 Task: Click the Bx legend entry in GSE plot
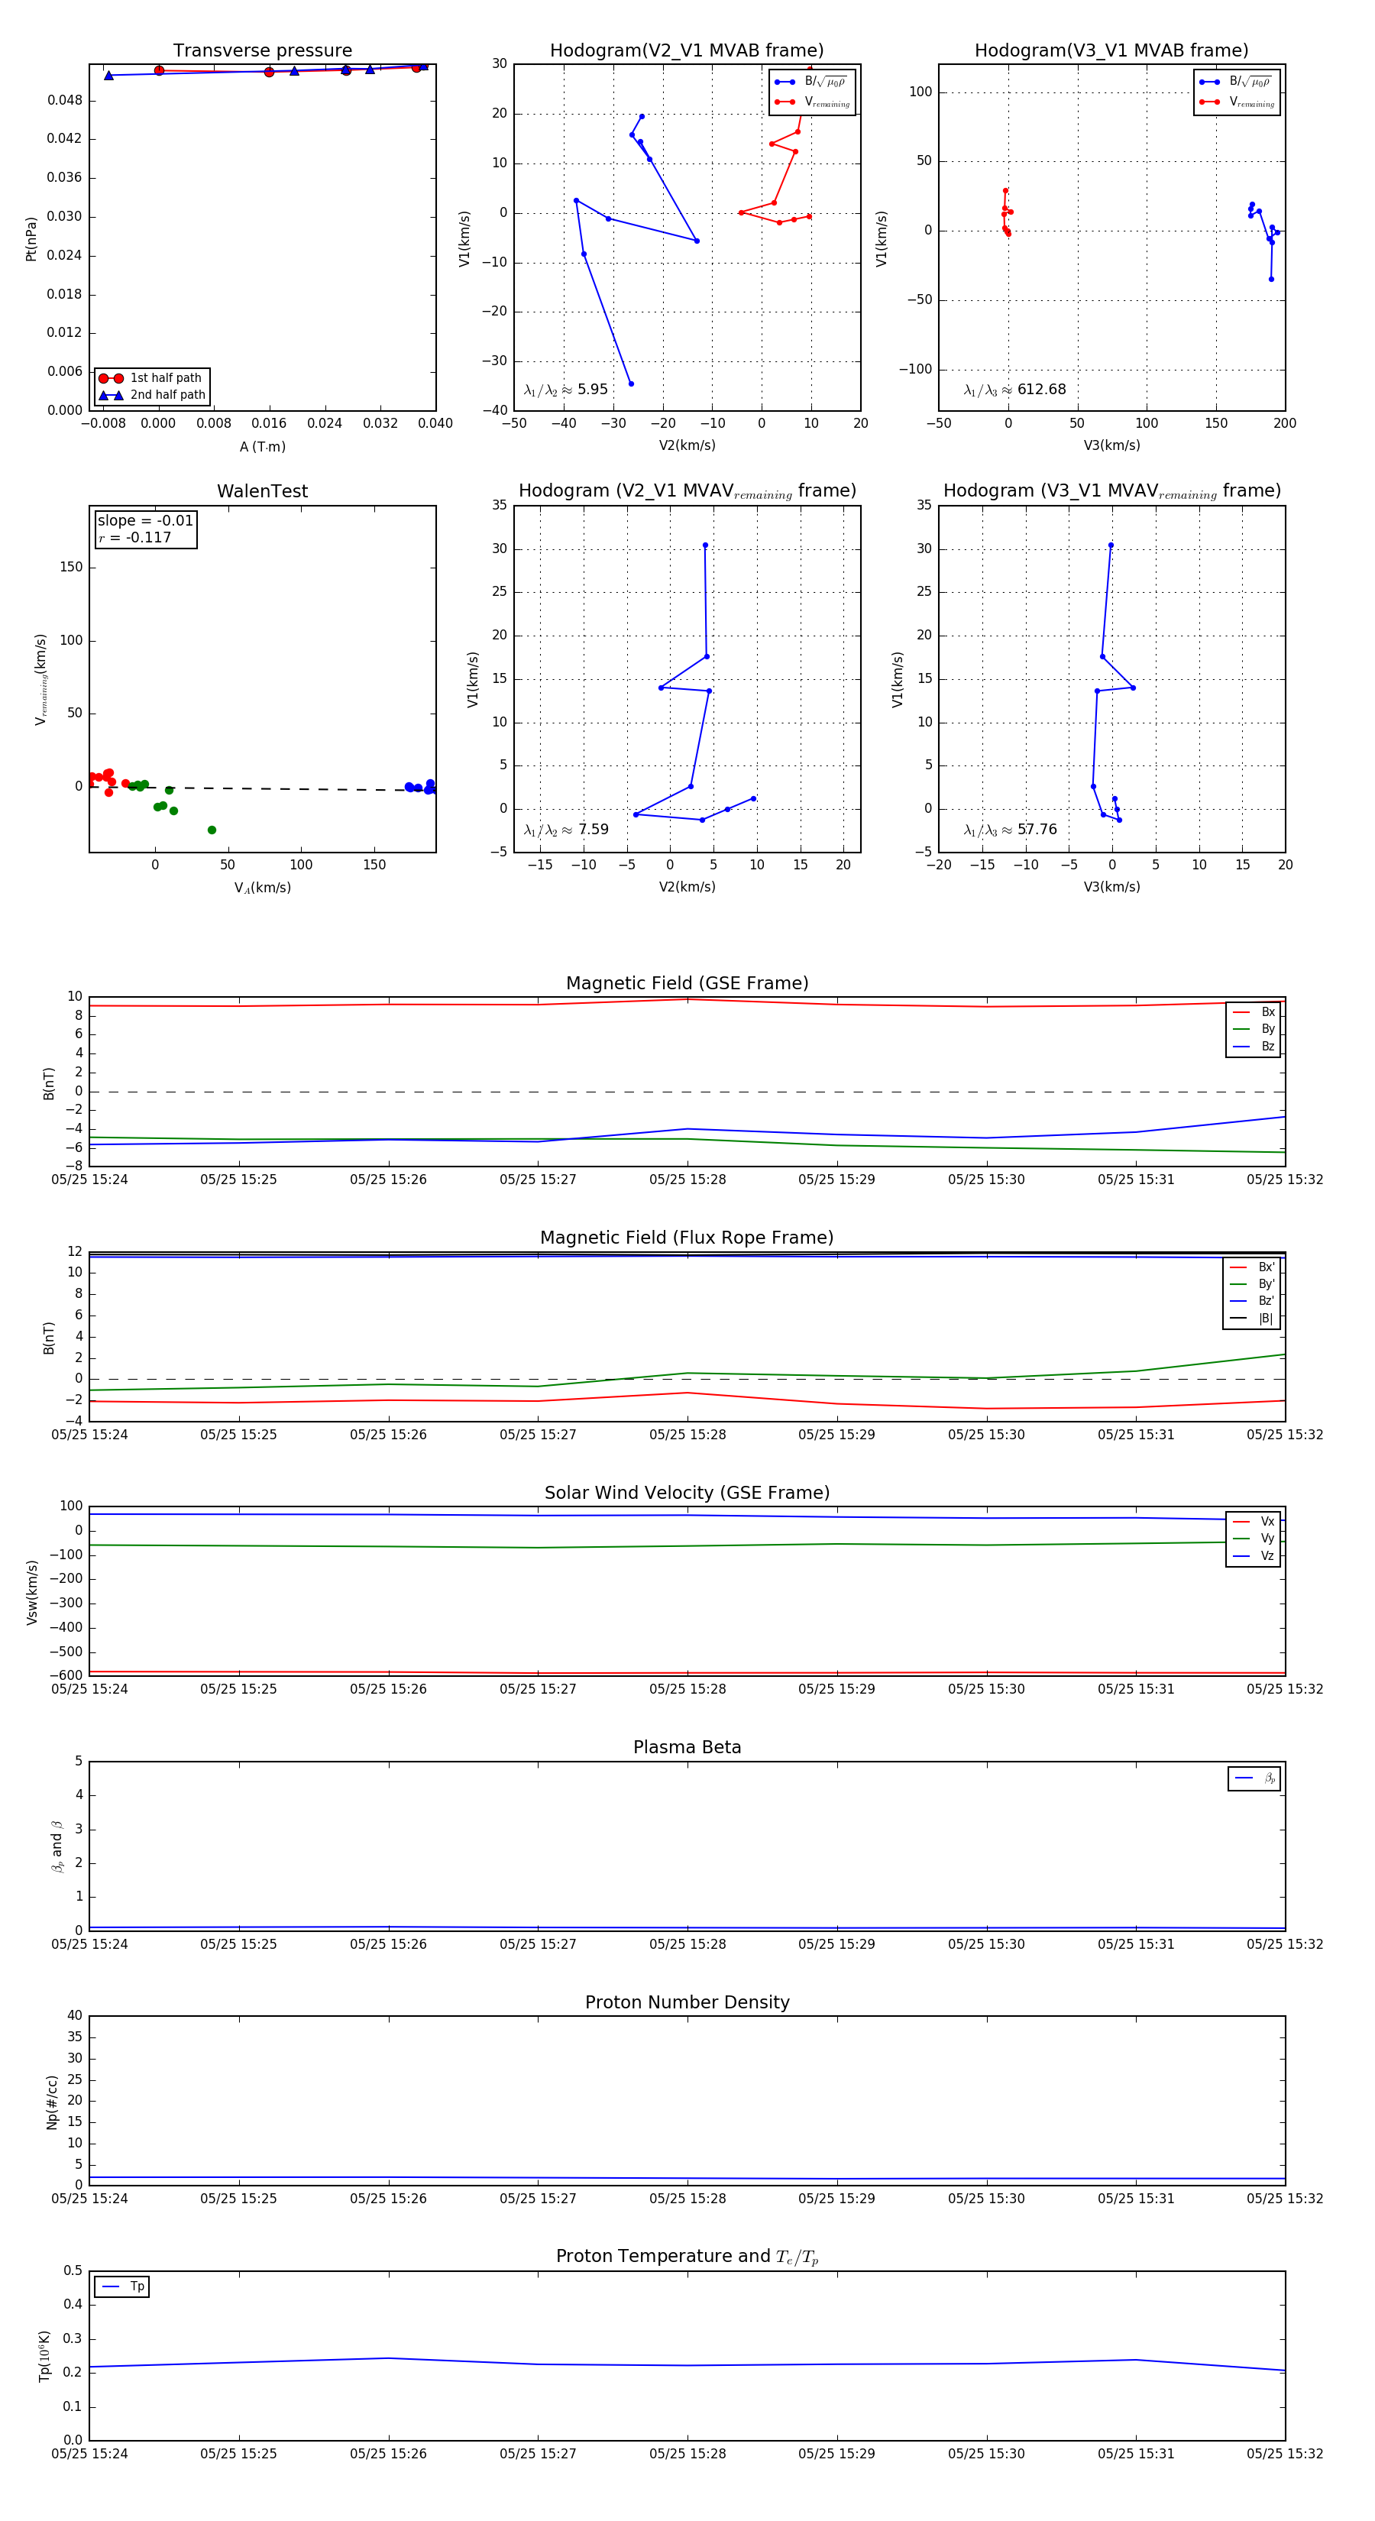1254,1012
